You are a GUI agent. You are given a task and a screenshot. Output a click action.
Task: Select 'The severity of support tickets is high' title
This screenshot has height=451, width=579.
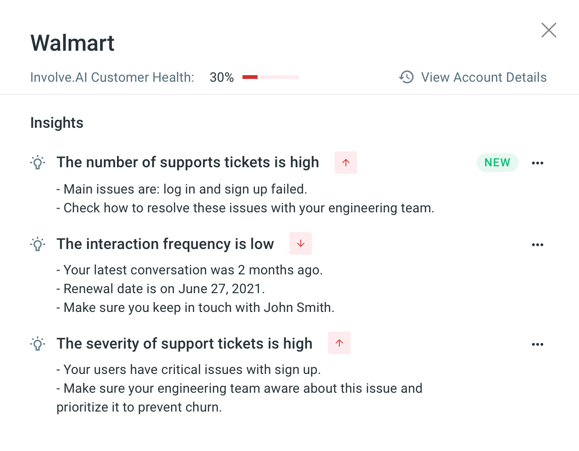[x=184, y=344]
